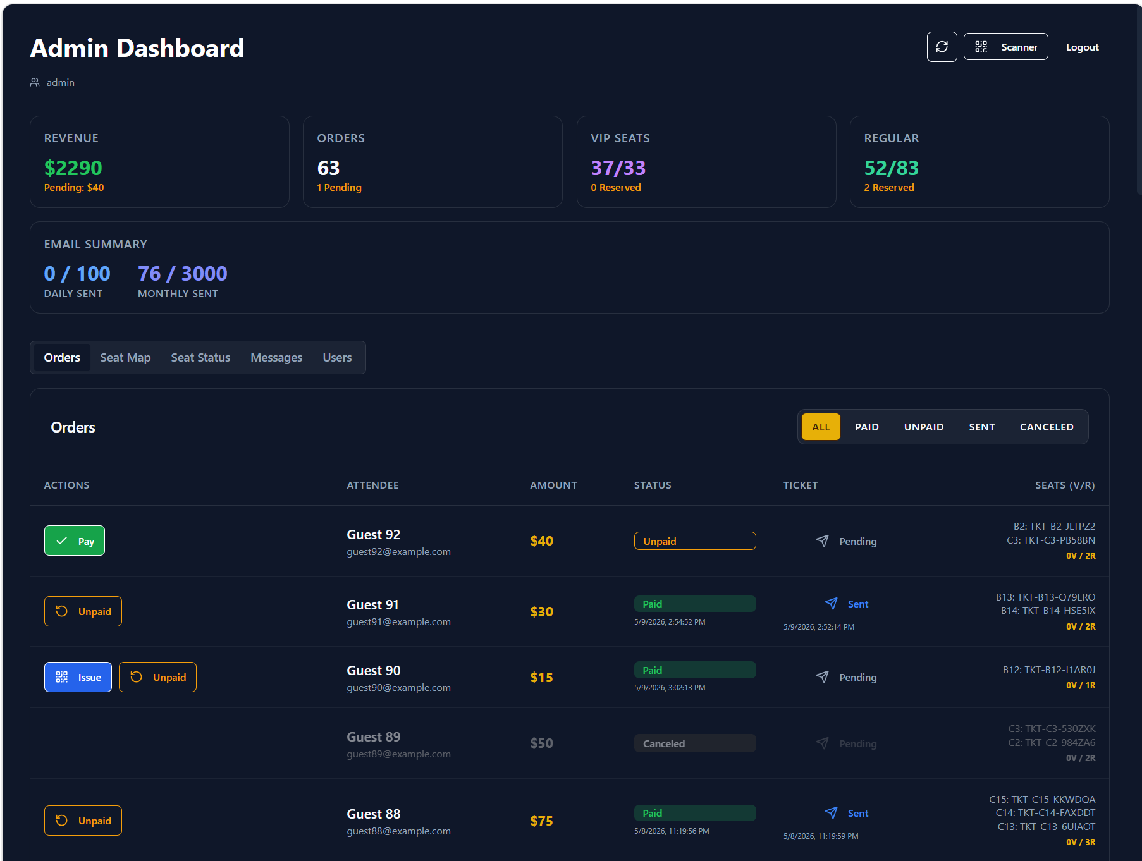Go to the Messages tab

276,357
